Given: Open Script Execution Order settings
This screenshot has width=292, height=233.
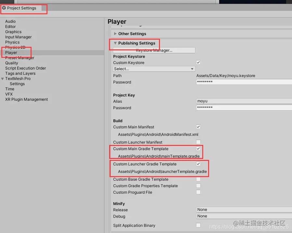Looking at the screenshot, I should click(x=25, y=68).
